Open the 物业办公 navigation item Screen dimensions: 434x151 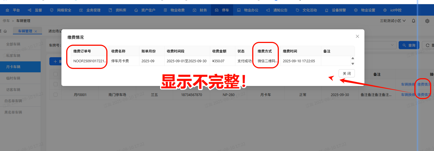(248, 10)
